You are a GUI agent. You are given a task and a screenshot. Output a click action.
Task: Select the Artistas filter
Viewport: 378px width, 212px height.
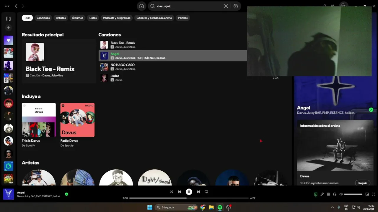click(x=61, y=18)
